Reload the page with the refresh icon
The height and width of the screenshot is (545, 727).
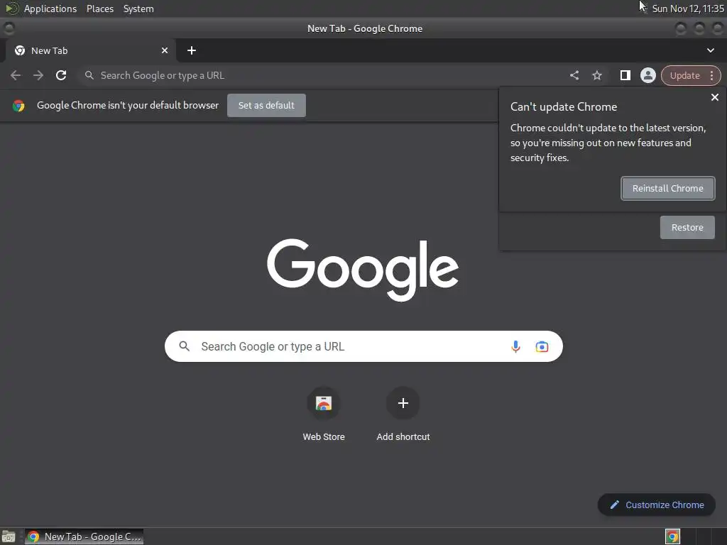(x=61, y=75)
